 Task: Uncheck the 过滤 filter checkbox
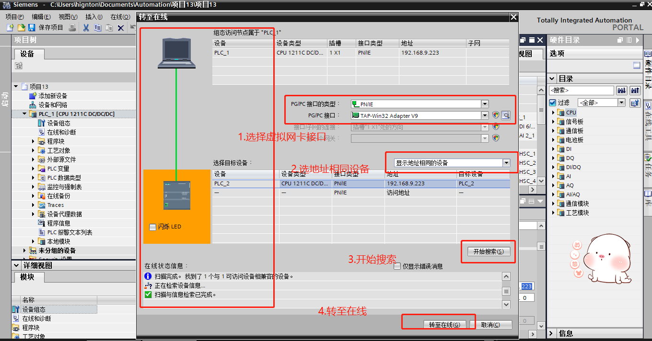[552, 102]
